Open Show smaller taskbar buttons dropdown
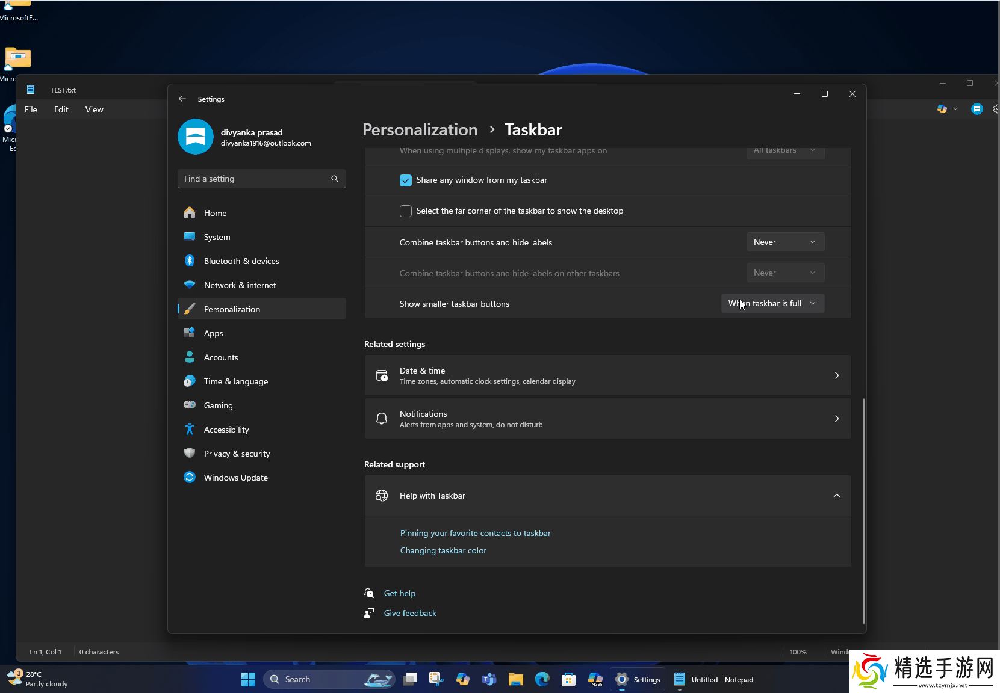1000x693 pixels. click(772, 303)
